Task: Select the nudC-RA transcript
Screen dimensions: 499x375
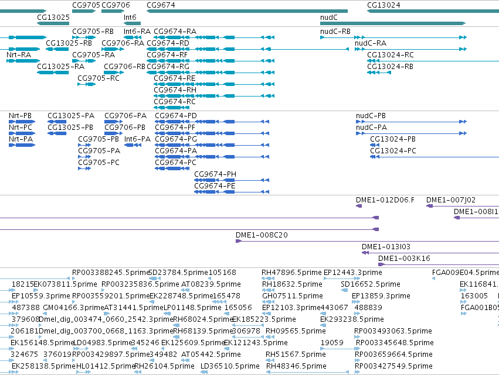Action: coord(371,43)
